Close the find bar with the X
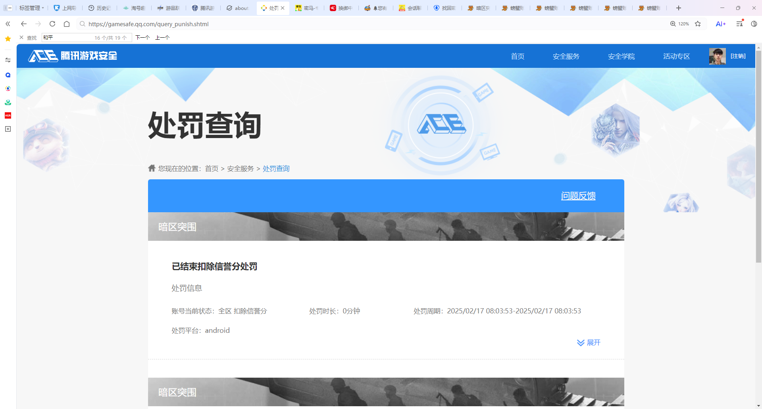The height and width of the screenshot is (409, 762). [21, 38]
